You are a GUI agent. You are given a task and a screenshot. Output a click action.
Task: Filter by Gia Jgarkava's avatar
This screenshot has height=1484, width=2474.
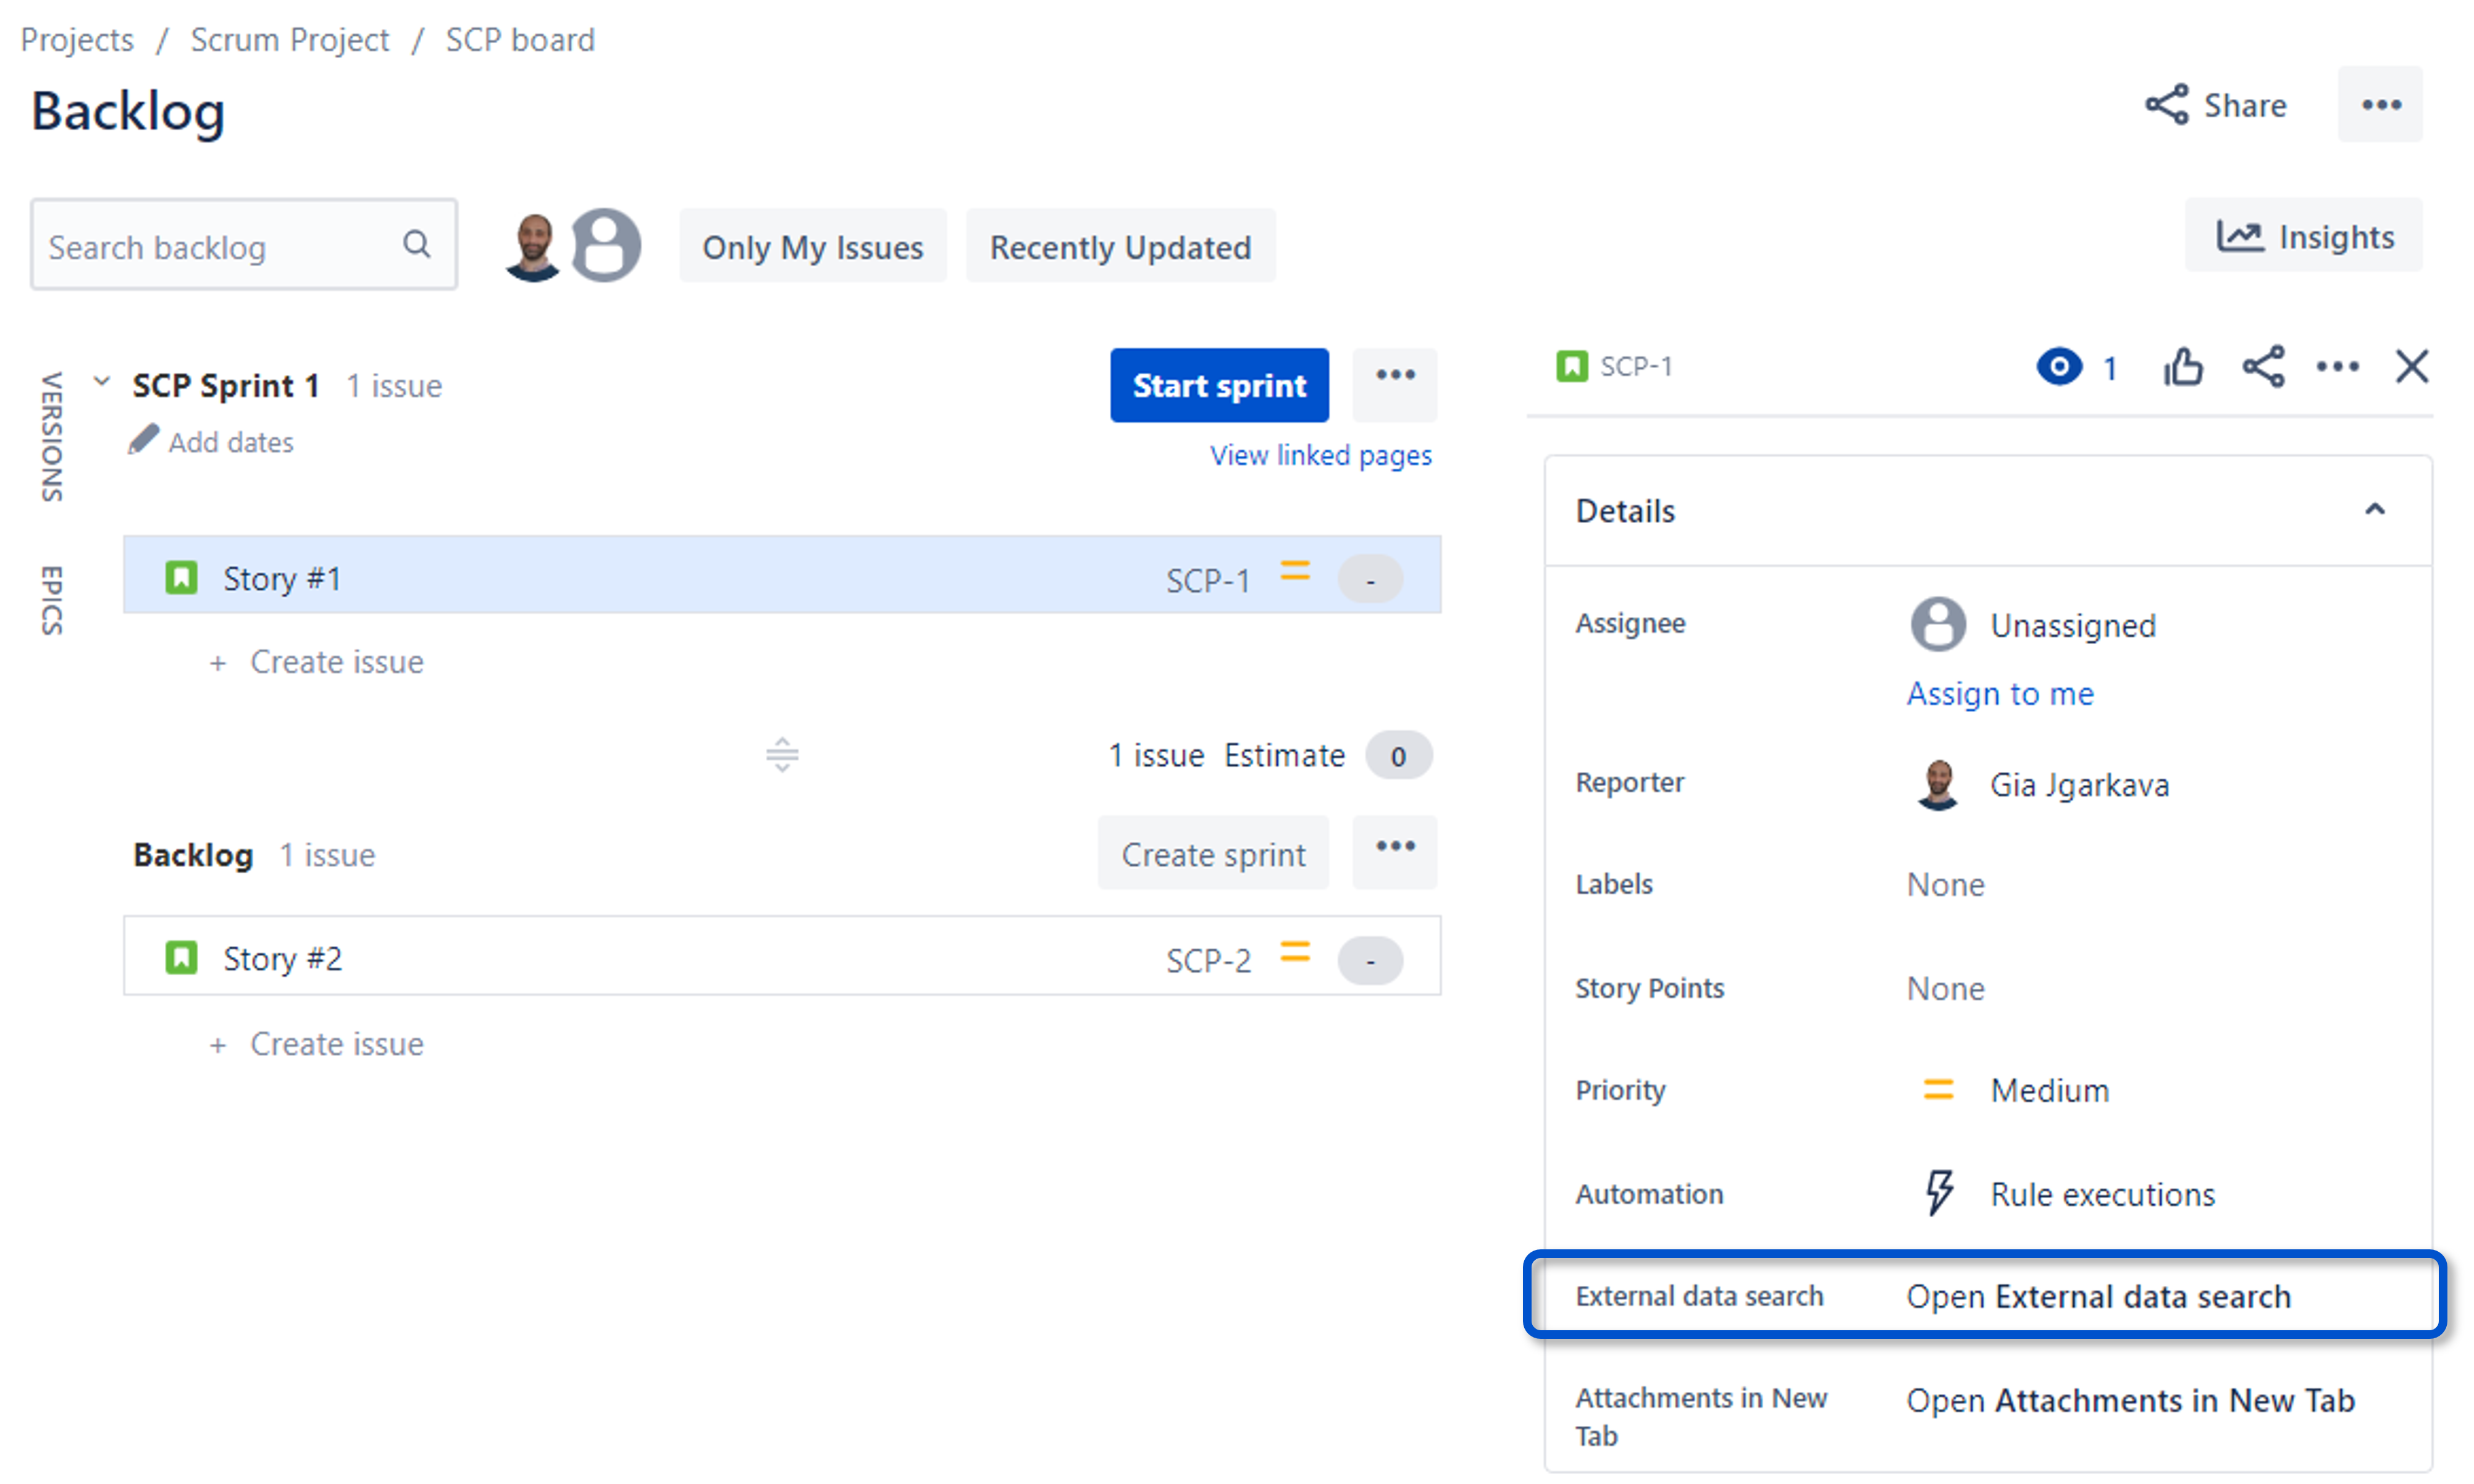(533, 246)
